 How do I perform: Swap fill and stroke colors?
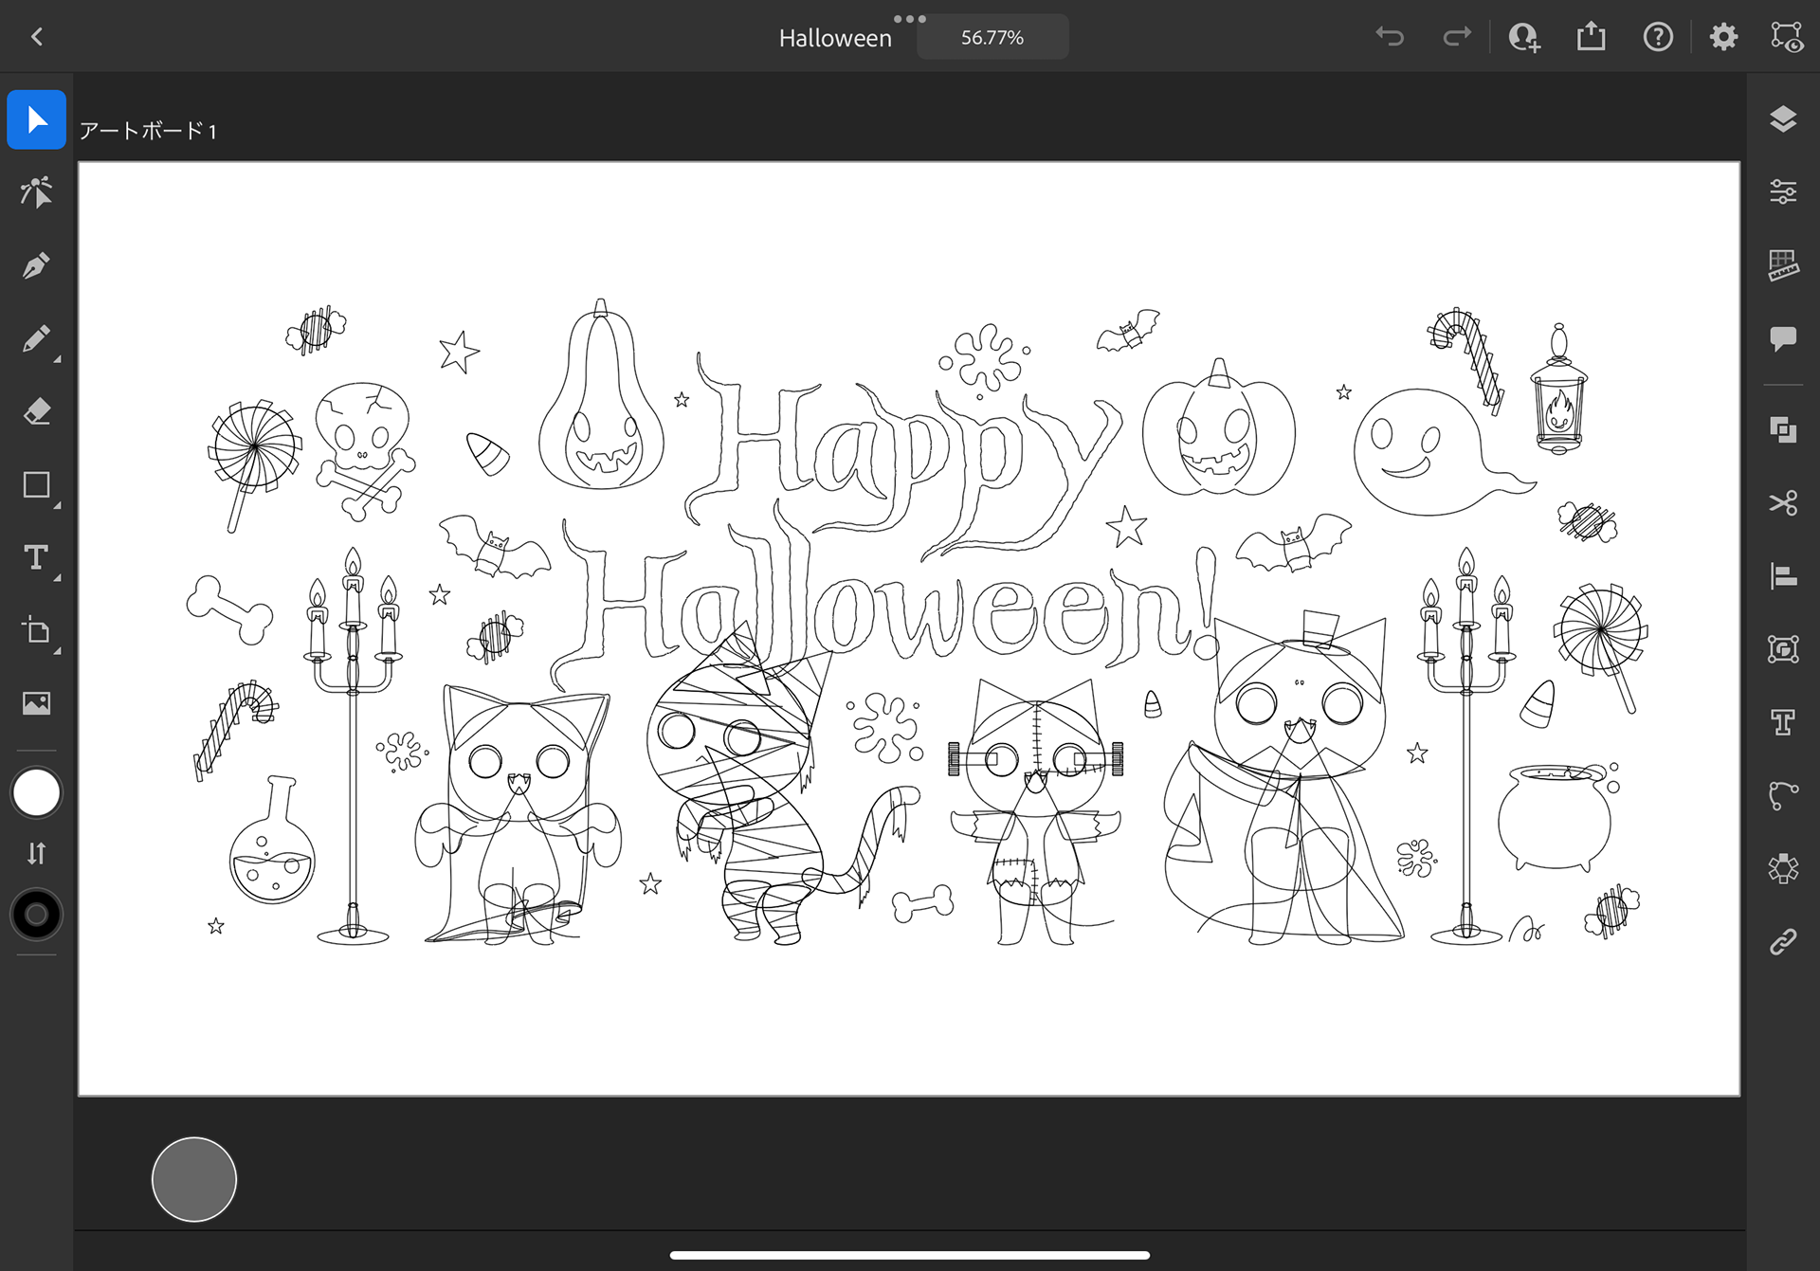(x=36, y=853)
